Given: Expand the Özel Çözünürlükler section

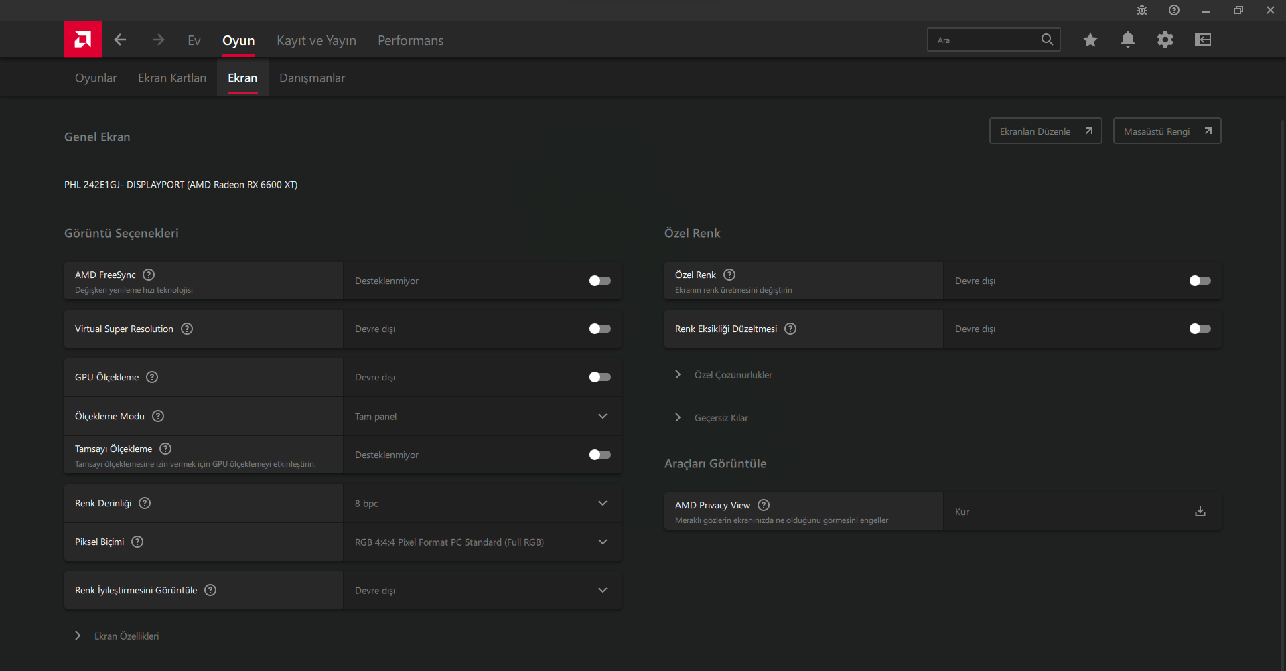Looking at the screenshot, I should (733, 375).
